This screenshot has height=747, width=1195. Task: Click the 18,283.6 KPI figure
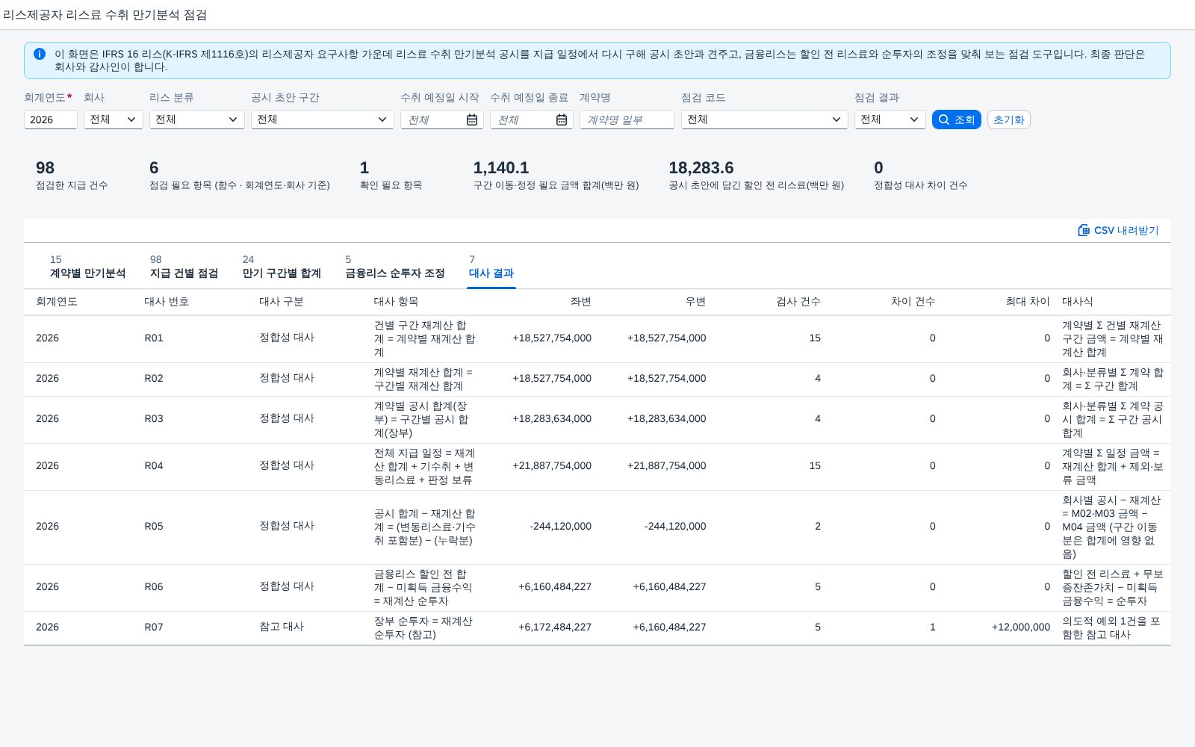[701, 168]
